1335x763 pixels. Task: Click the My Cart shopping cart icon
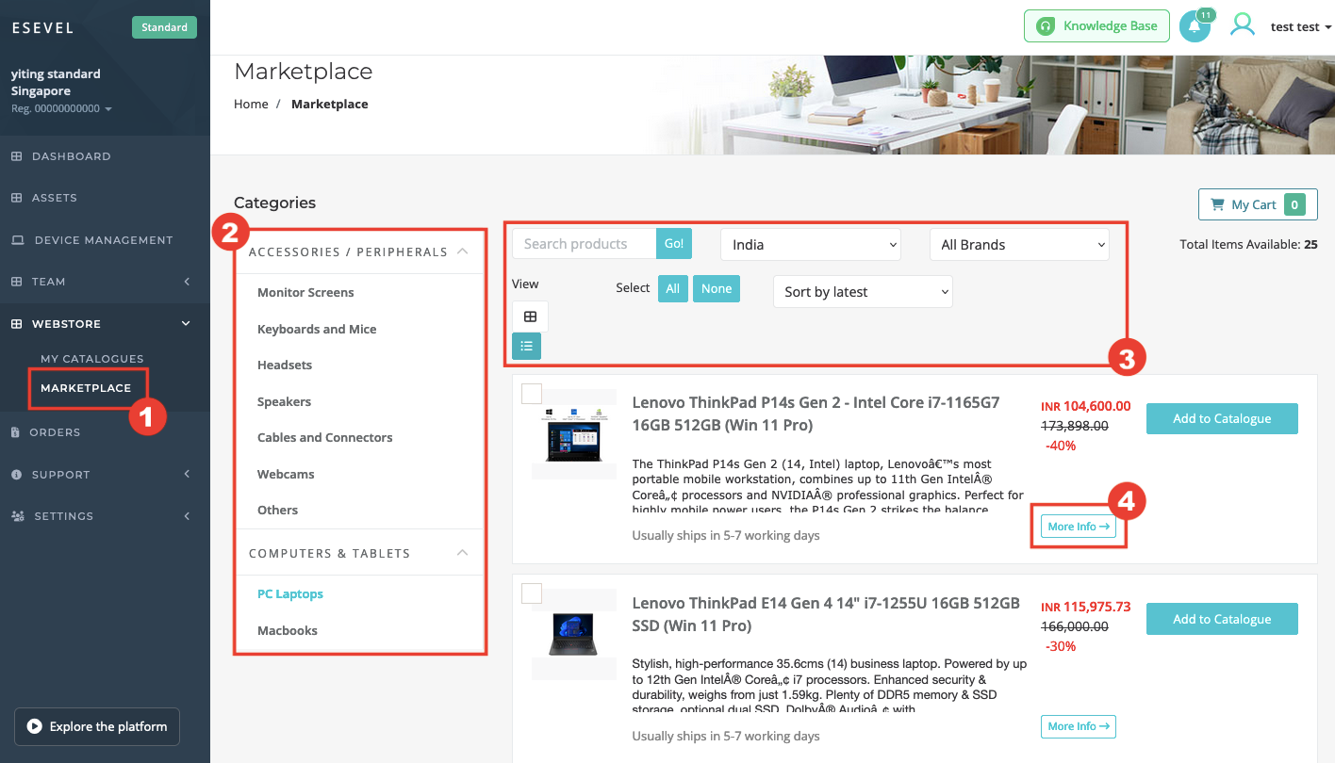pyautogui.click(x=1219, y=204)
